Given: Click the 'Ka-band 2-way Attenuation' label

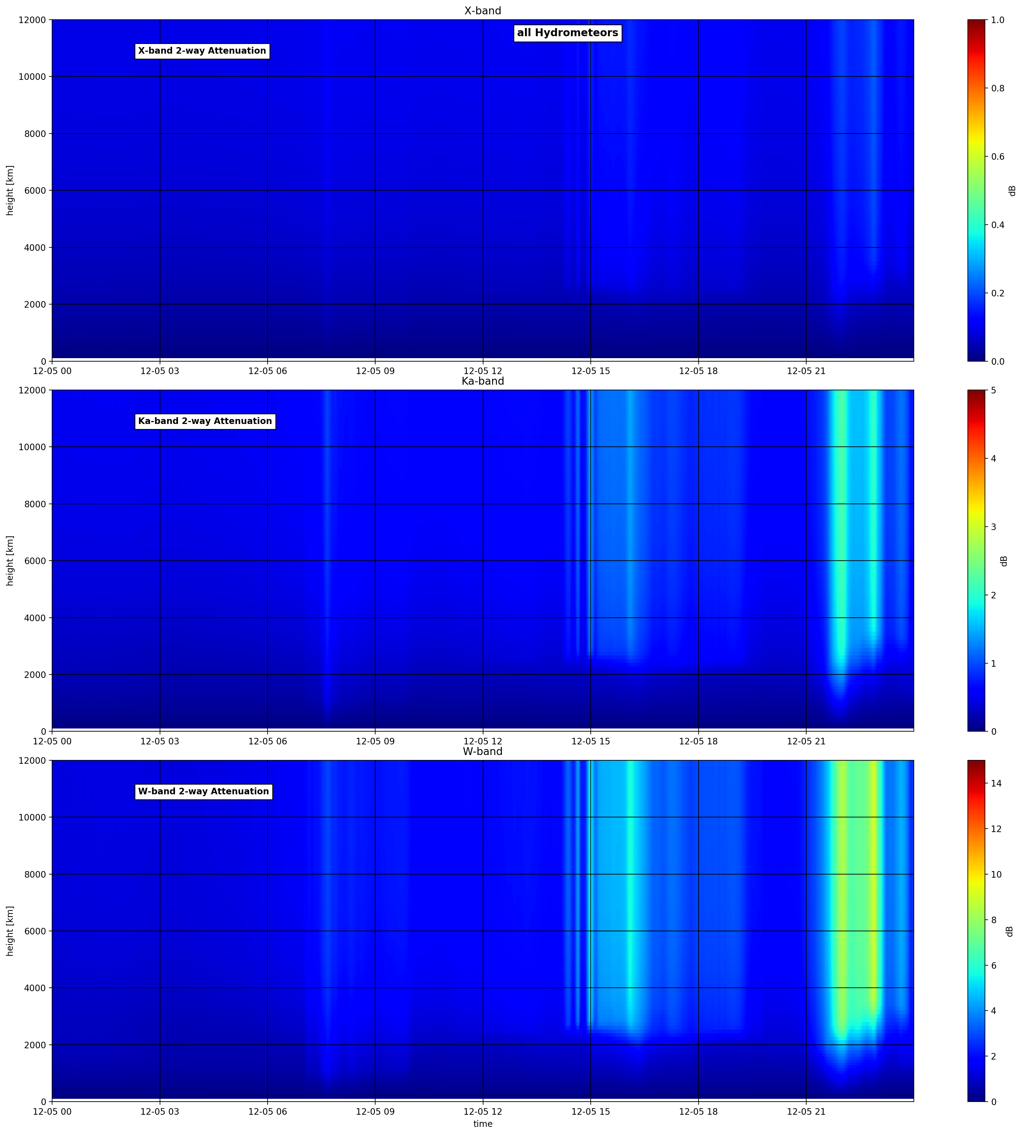Looking at the screenshot, I should 205,421.
